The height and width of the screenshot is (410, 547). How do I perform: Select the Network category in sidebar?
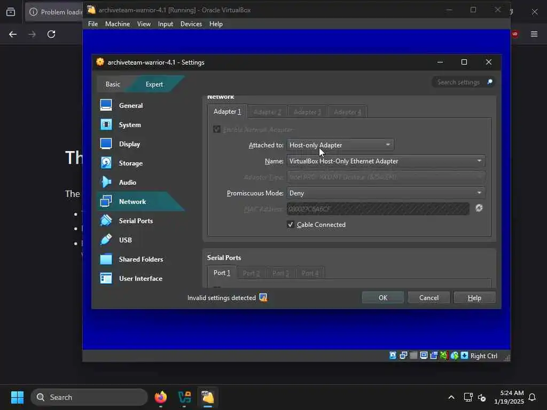coord(140,201)
